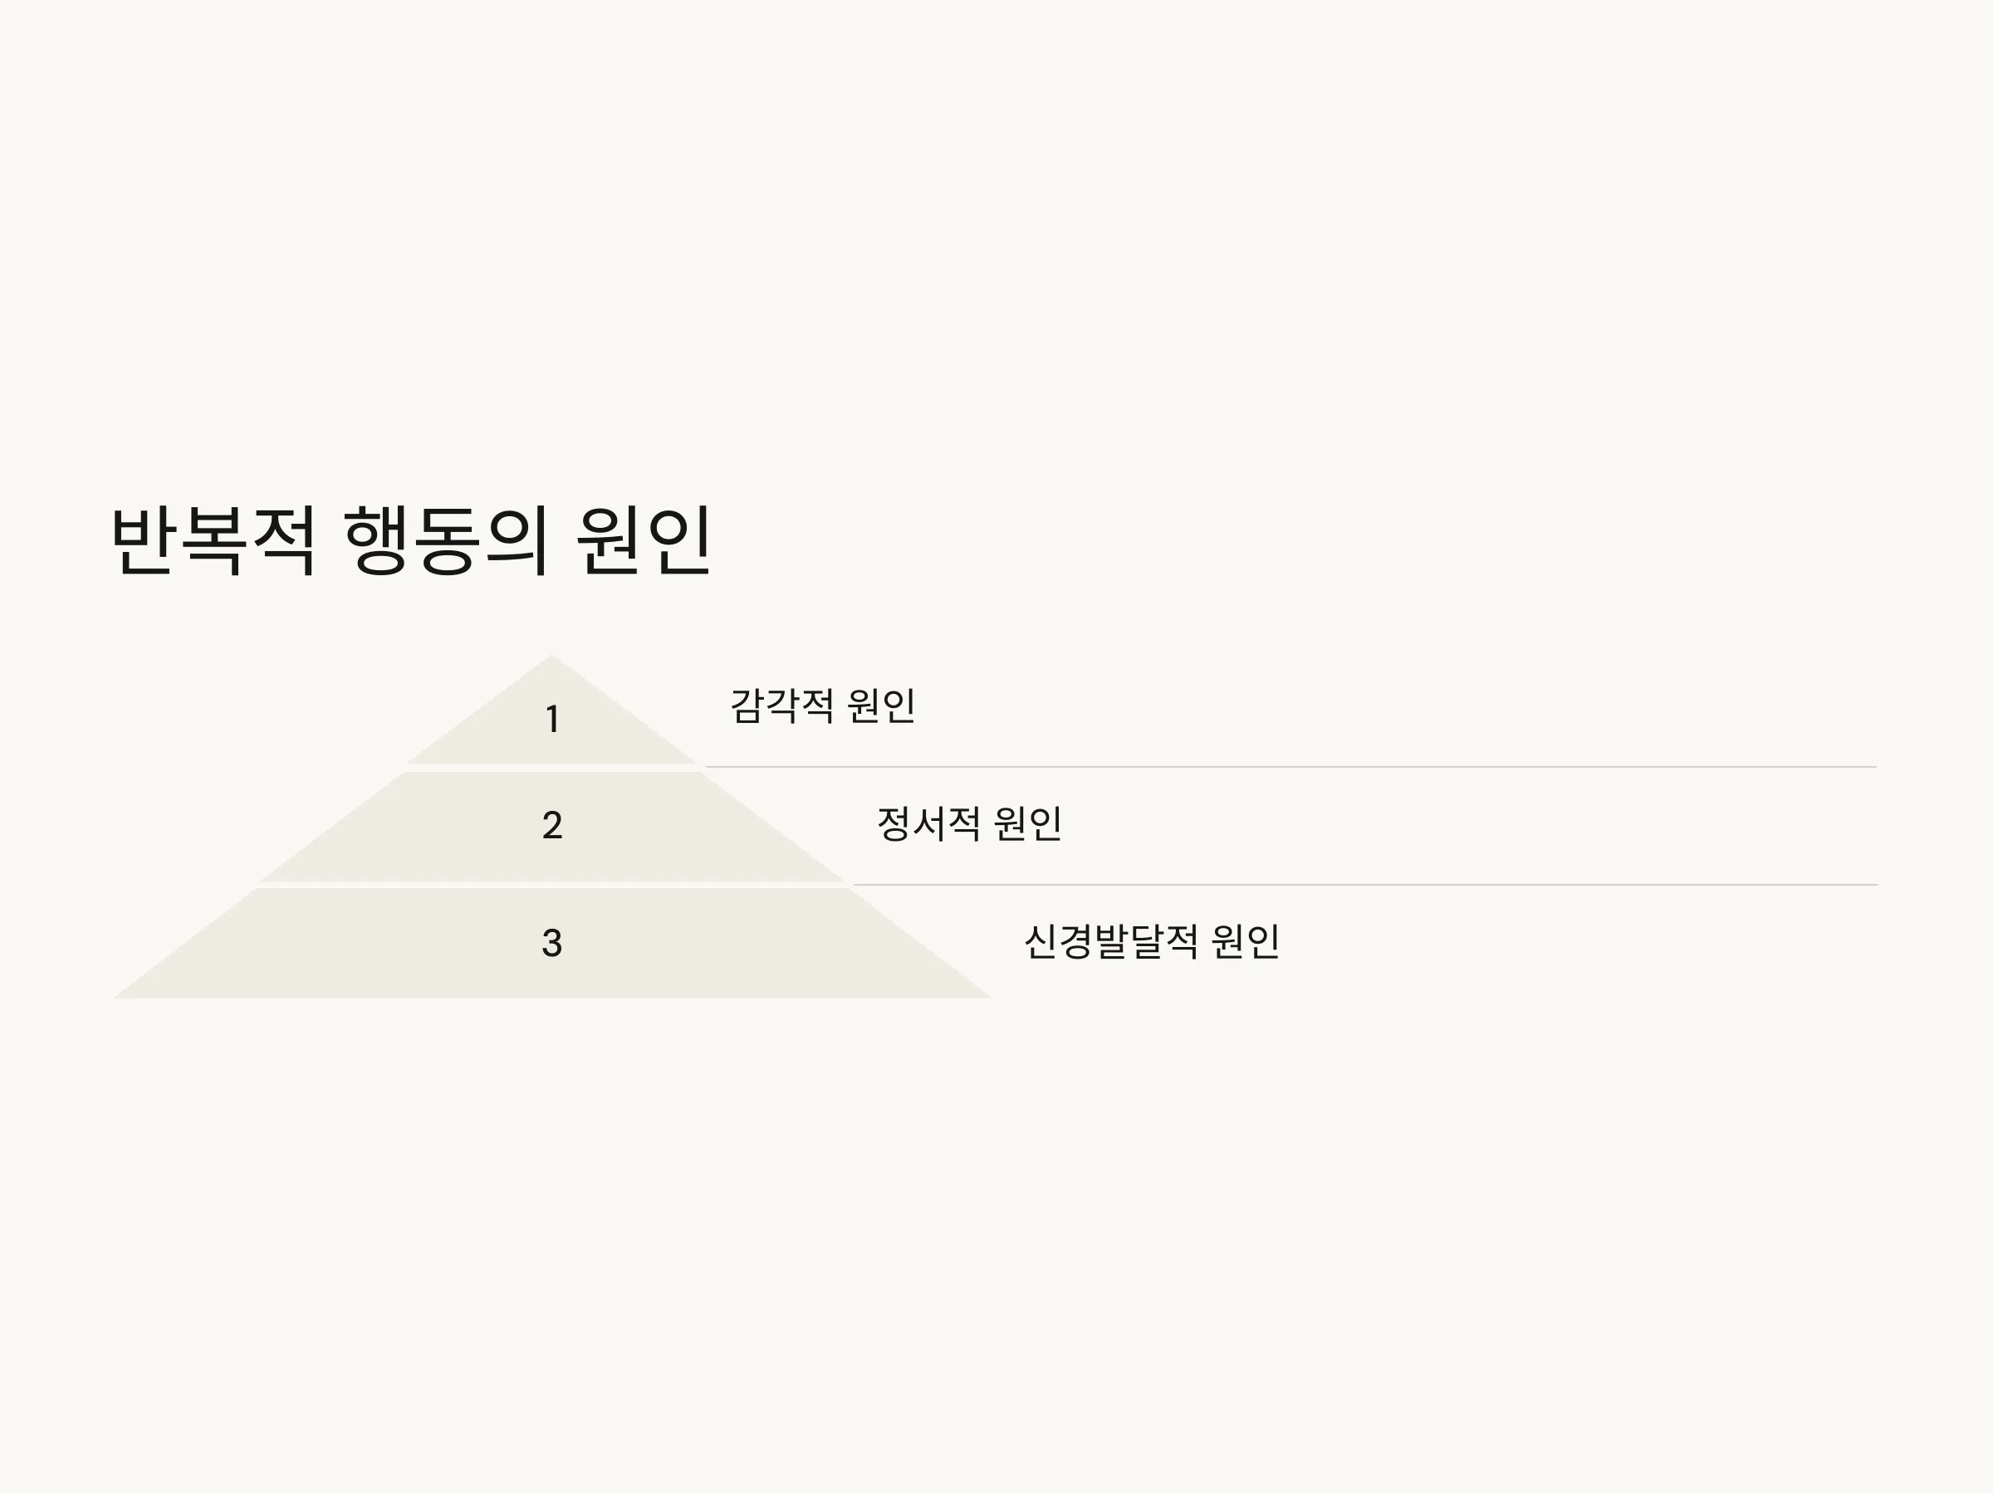
Task: Click the "정서적 원인" label
Action: [x=969, y=824]
